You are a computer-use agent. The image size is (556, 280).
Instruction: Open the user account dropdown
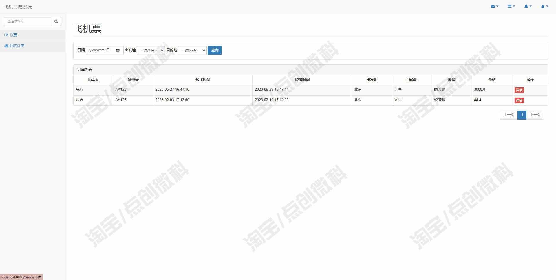[x=545, y=6]
